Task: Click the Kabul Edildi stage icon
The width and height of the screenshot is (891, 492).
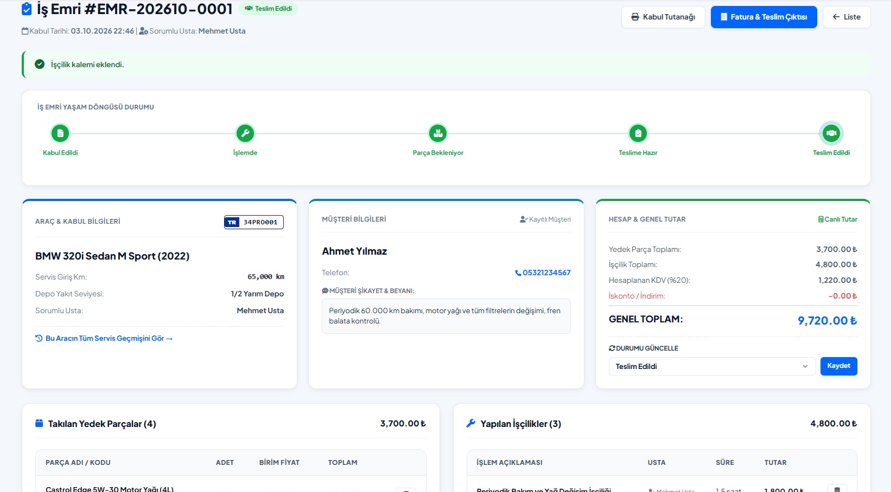Action: point(60,133)
